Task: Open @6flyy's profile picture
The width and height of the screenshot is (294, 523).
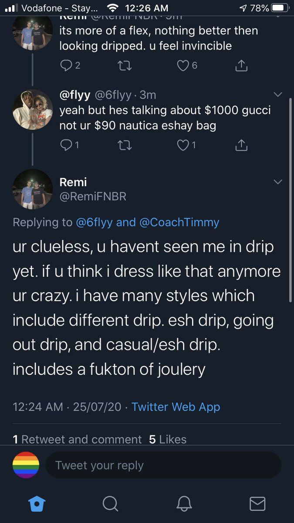Action: [33, 109]
